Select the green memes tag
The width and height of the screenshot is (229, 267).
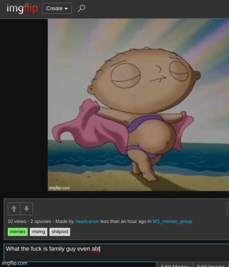(x=18, y=232)
